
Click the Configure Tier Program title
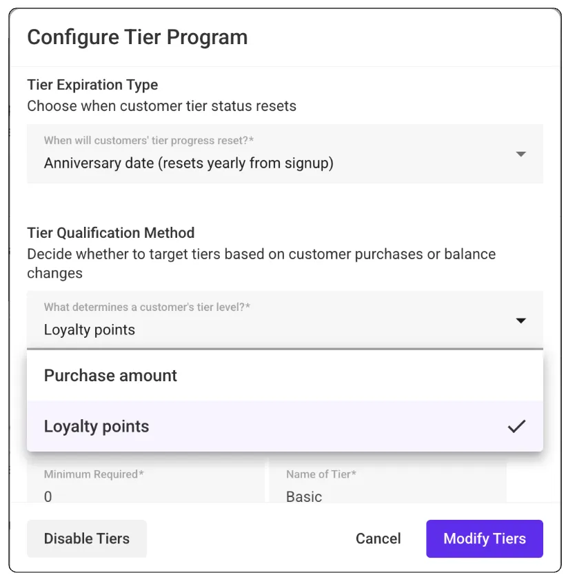137,37
